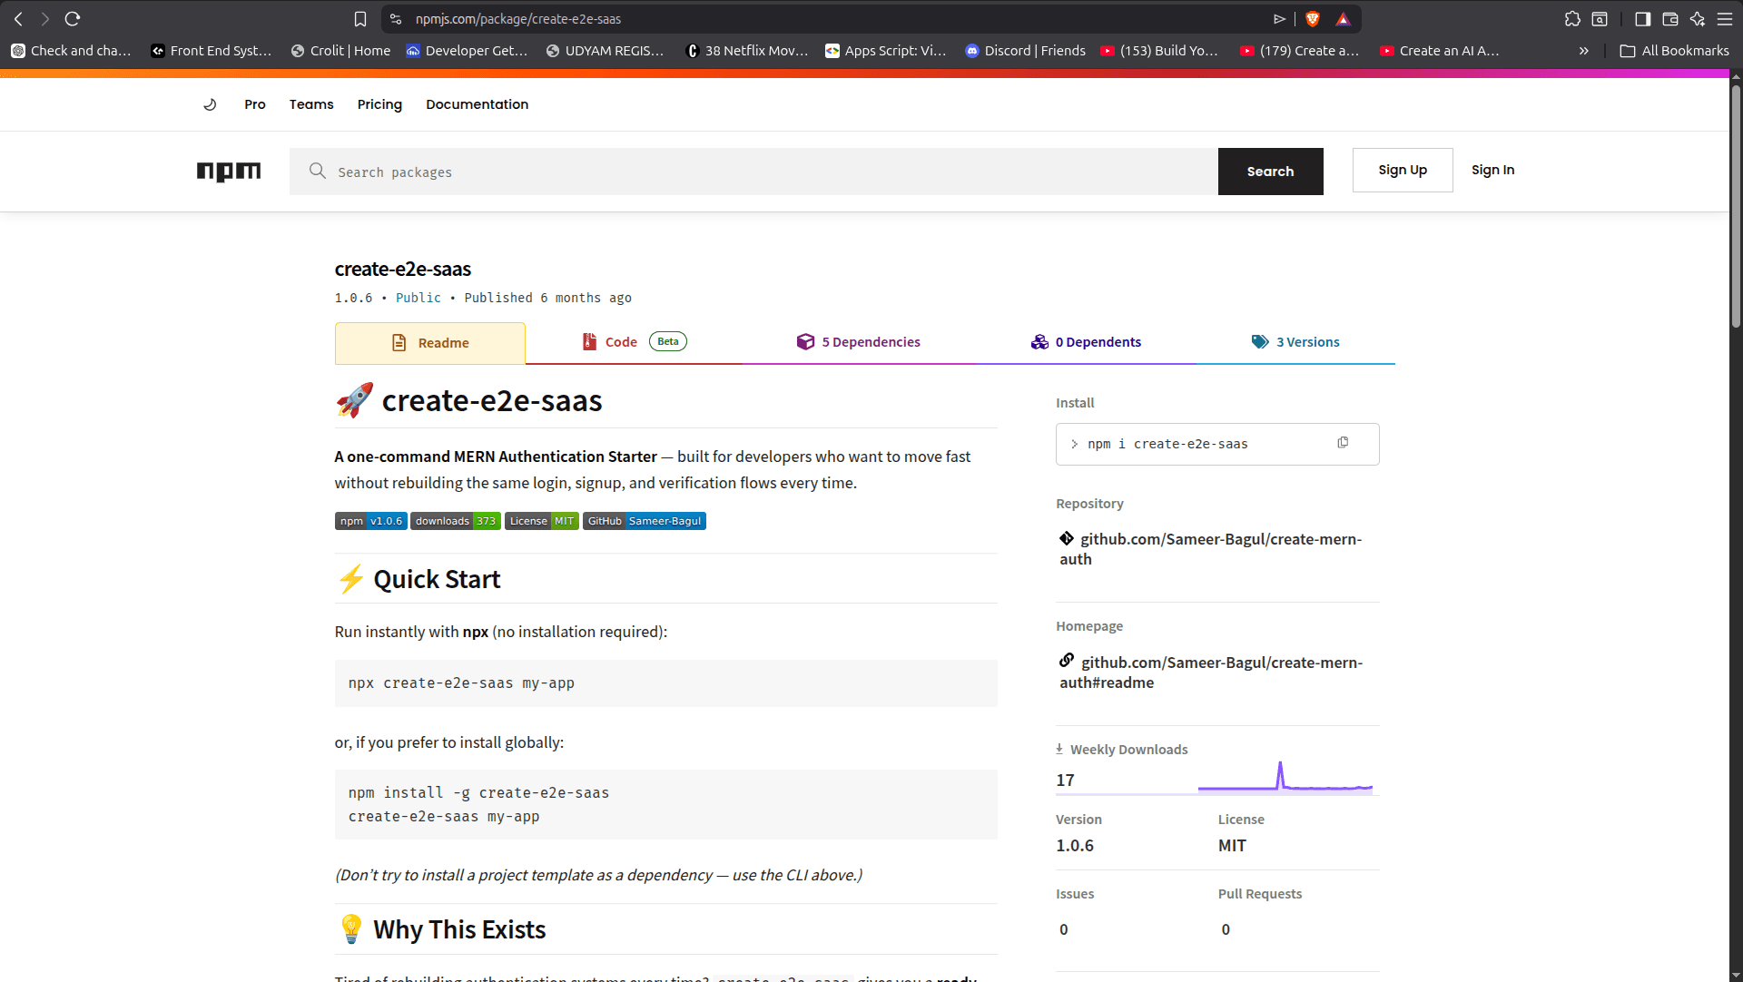Open the Pro menu item
Image resolution: width=1743 pixels, height=982 pixels.
tap(255, 104)
